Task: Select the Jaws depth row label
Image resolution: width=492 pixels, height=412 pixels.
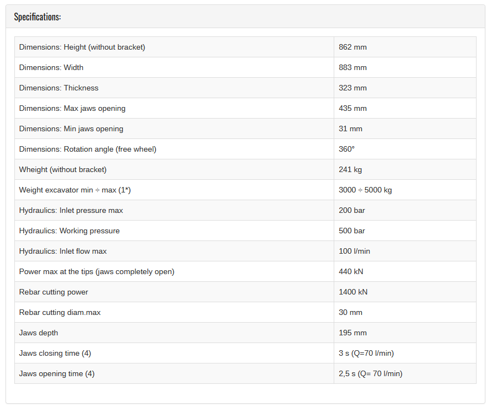Action: click(x=38, y=333)
